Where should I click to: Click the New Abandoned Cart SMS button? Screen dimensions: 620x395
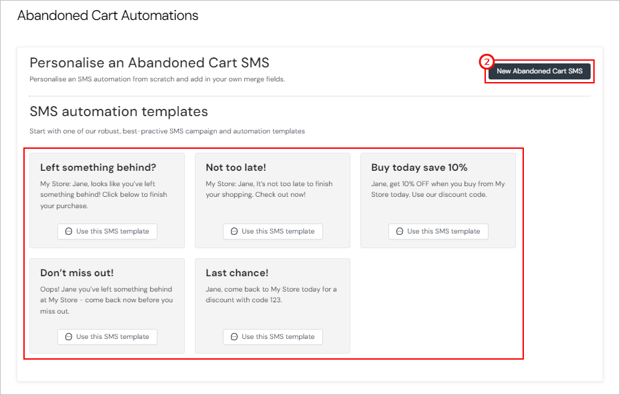[x=539, y=71]
